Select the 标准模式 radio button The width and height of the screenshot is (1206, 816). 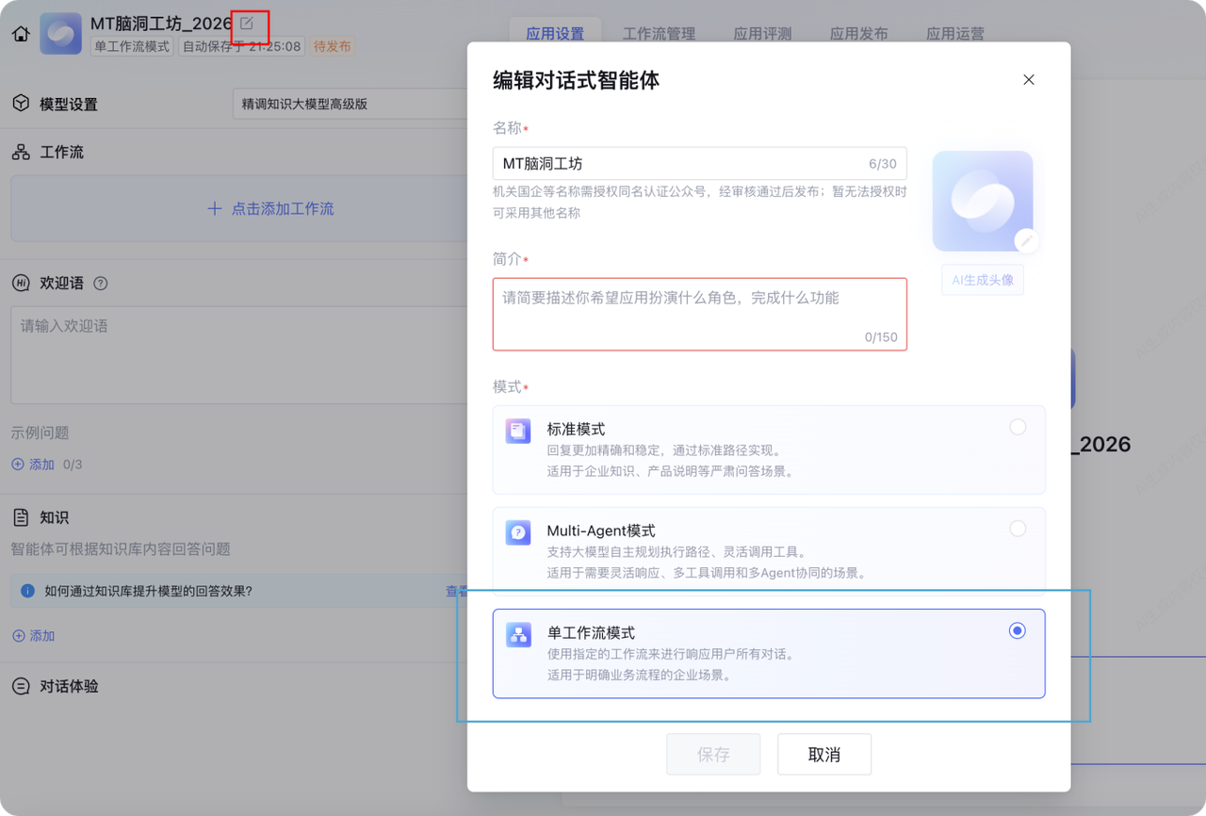click(1018, 427)
